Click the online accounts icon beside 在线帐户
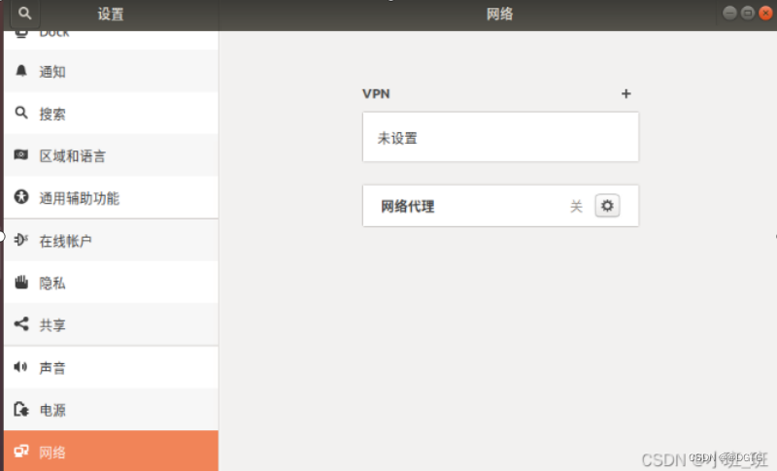The width and height of the screenshot is (777, 471). click(20, 240)
